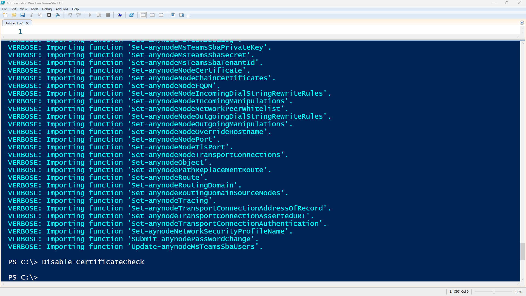Image resolution: width=526 pixels, height=296 pixels.
Task: Click the Untitled1.ps1 tab
Action: [x=13, y=23]
